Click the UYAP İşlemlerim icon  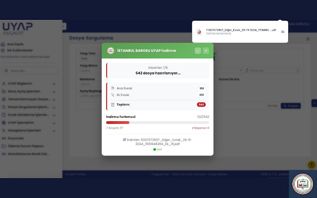pos(3,123)
